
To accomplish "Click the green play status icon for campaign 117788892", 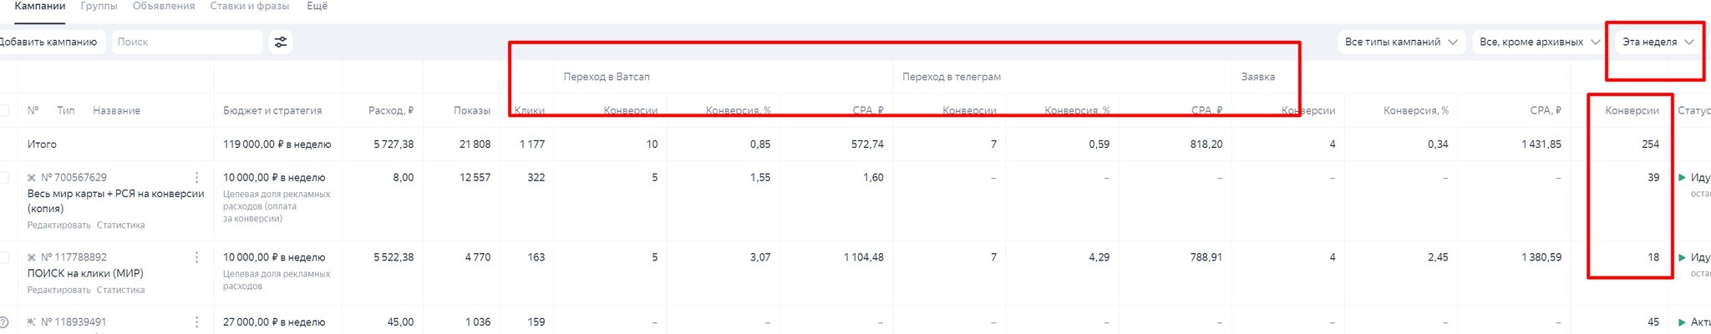I will pyautogui.click(x=1683, y=258).
